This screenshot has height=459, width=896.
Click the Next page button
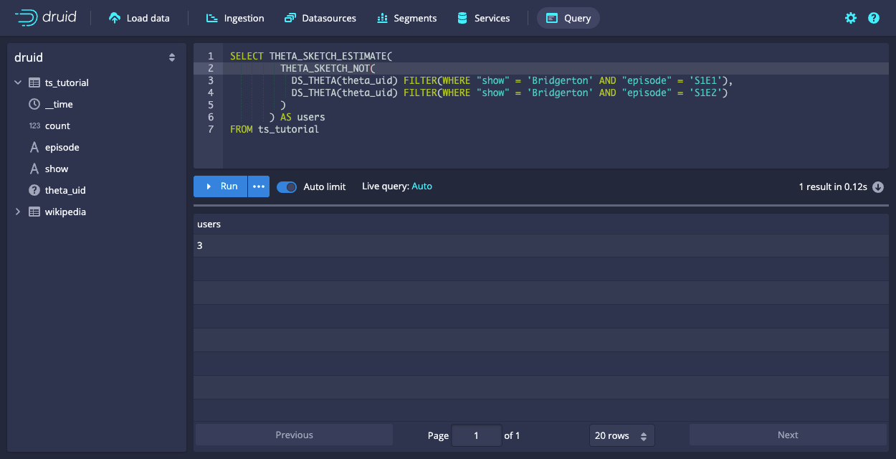[787, 435]
